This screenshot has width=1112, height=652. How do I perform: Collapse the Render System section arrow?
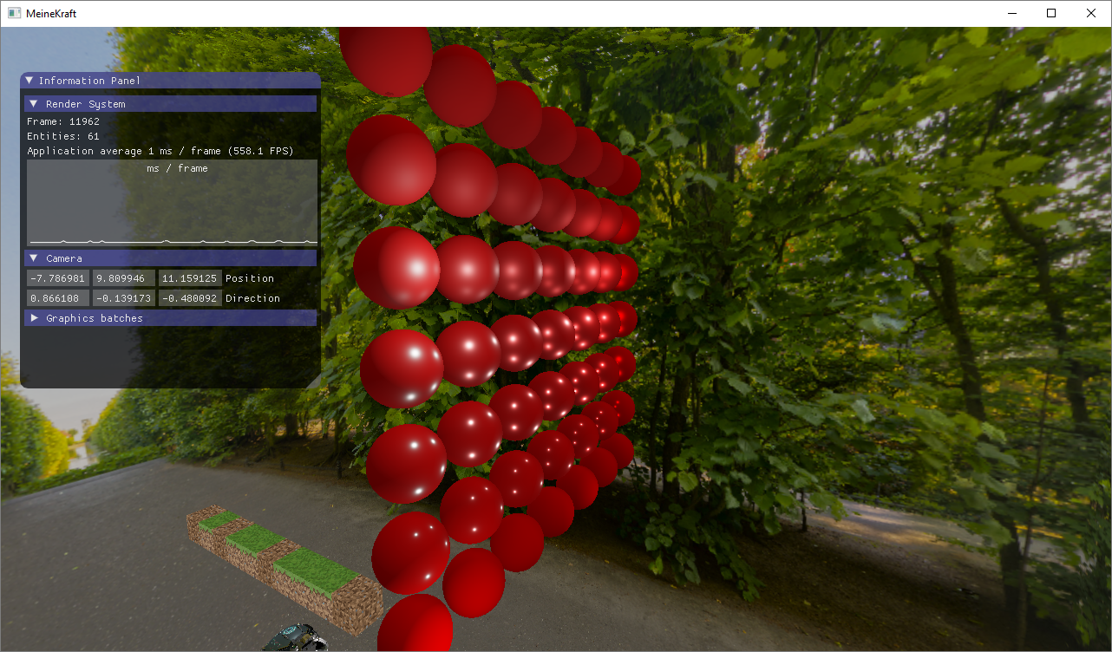34,104
